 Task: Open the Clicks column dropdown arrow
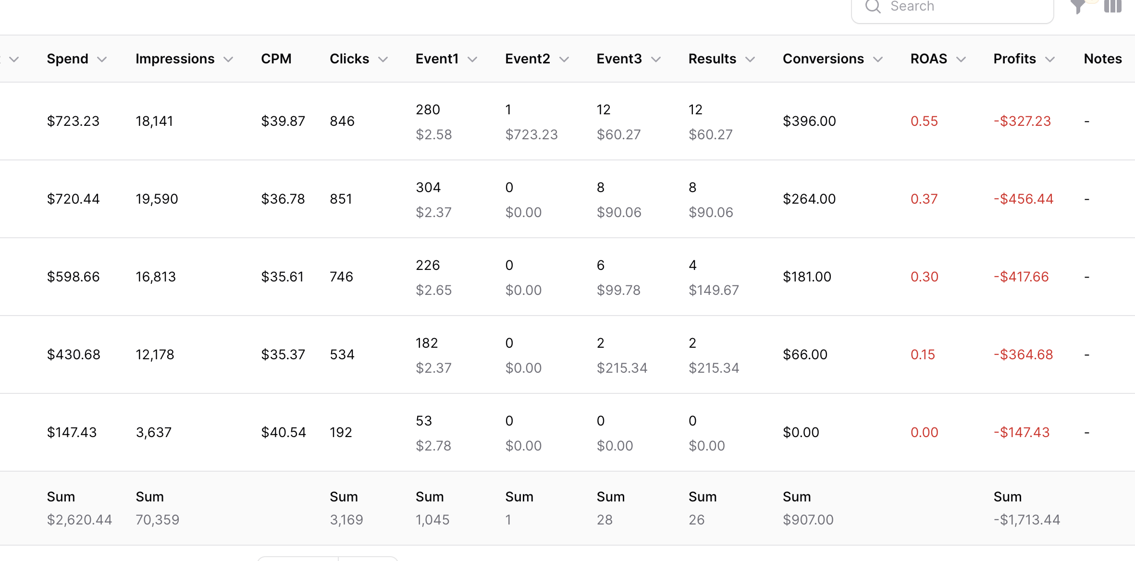coord(383,60)
